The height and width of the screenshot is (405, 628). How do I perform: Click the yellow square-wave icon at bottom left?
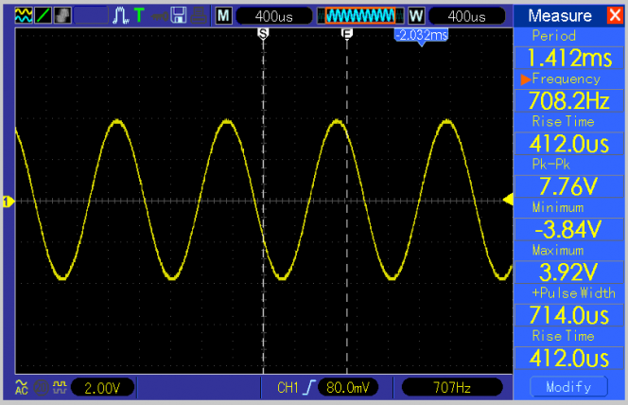[59, 387]
